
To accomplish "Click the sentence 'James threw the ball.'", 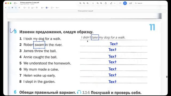I will [40, 51].
